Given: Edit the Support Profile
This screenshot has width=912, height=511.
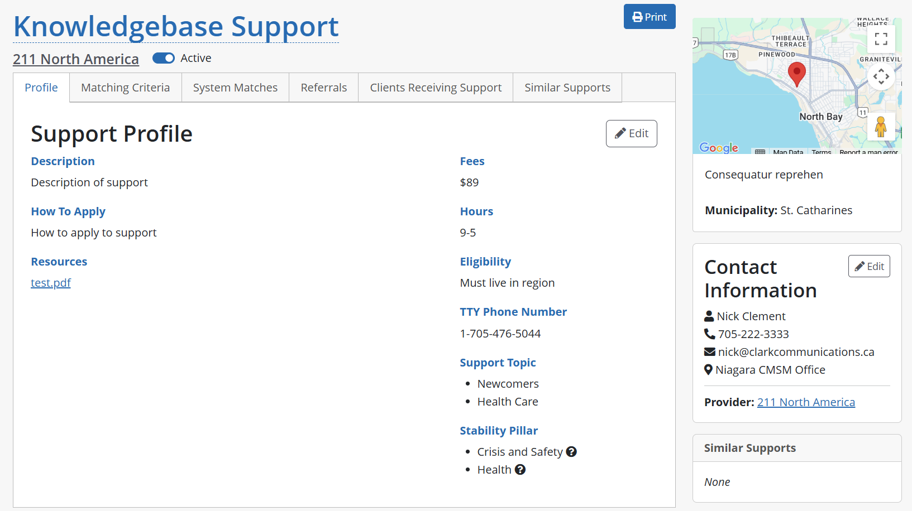Looking at the screenshot, I should tap(631, 134).
